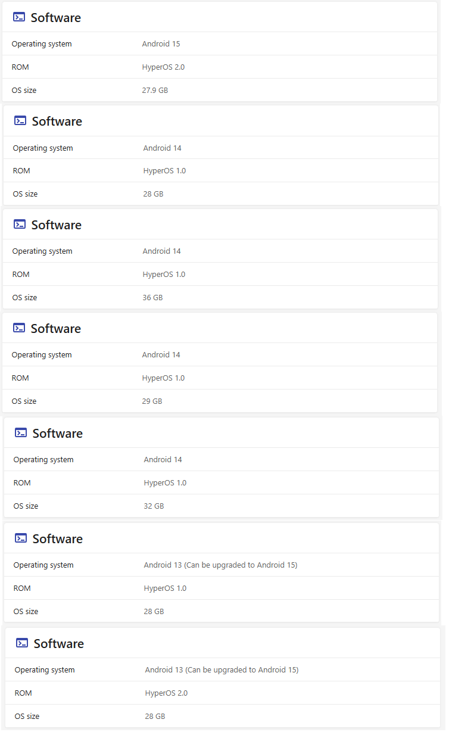Click "28 GB" in Android 13 HyperOS 1.0 card
The width and height of the screenshot is (449, 735).
[154, 612]
